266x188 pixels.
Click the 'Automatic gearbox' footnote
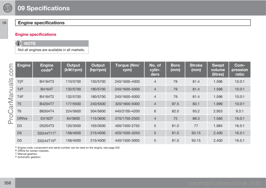pyautogui.click(x=28, y=157)
